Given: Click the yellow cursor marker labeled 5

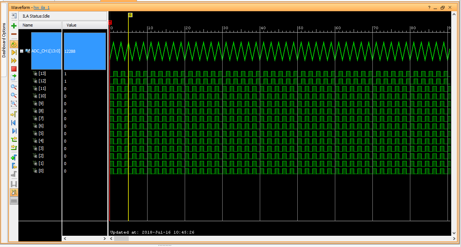Looking at the screenshot, I should click(130, 15).
